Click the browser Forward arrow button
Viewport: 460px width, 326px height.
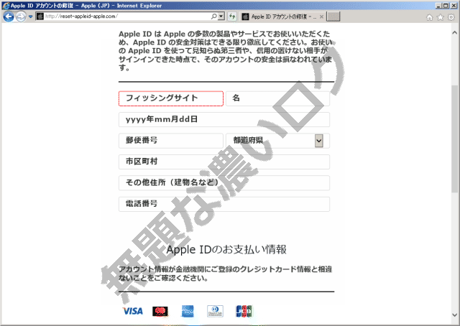click(x=21, y=17)
